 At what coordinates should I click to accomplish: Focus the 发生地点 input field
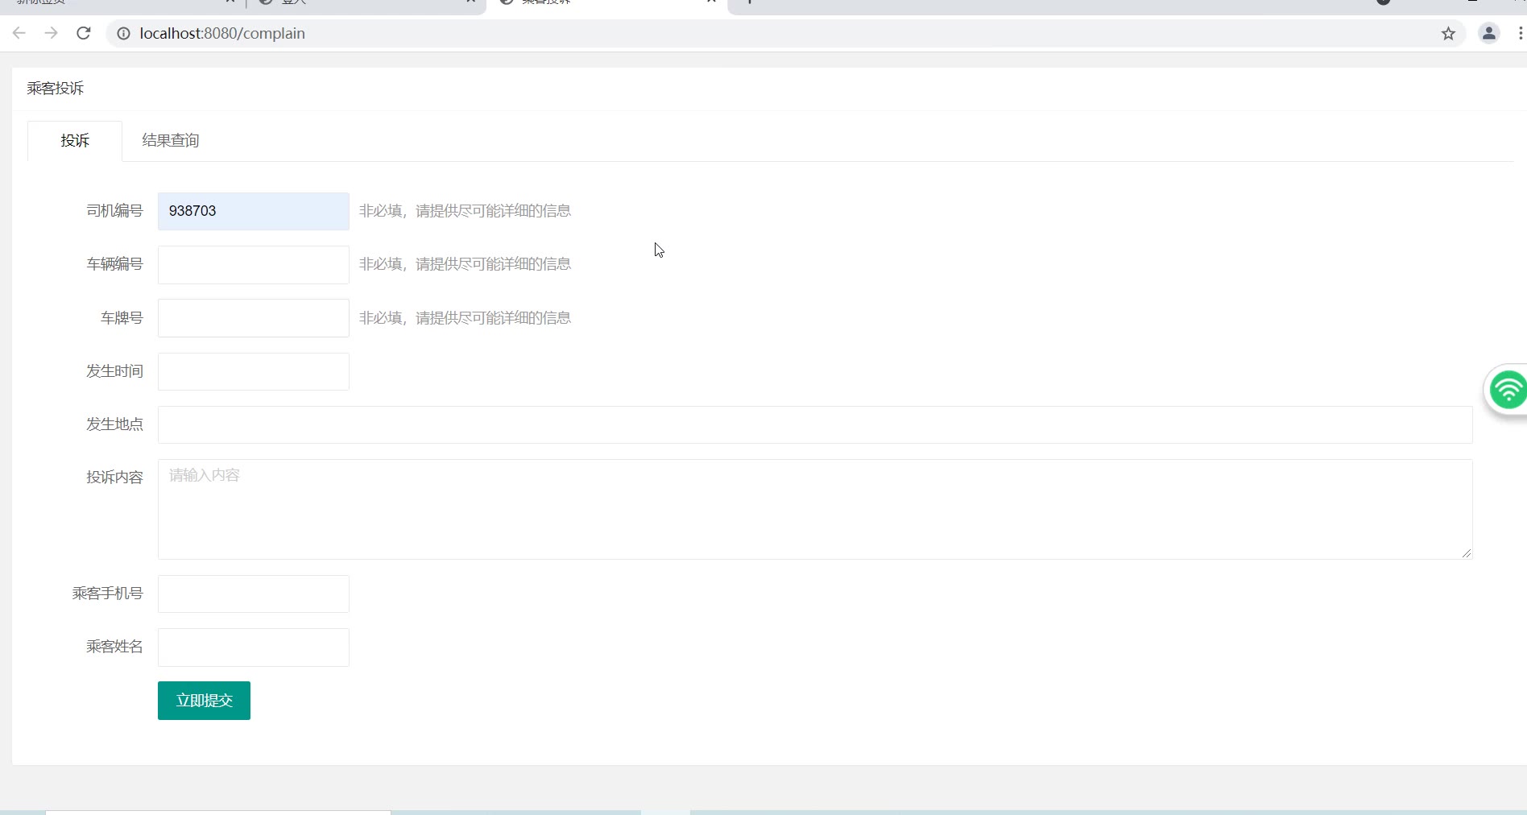(x=815, y=424)
